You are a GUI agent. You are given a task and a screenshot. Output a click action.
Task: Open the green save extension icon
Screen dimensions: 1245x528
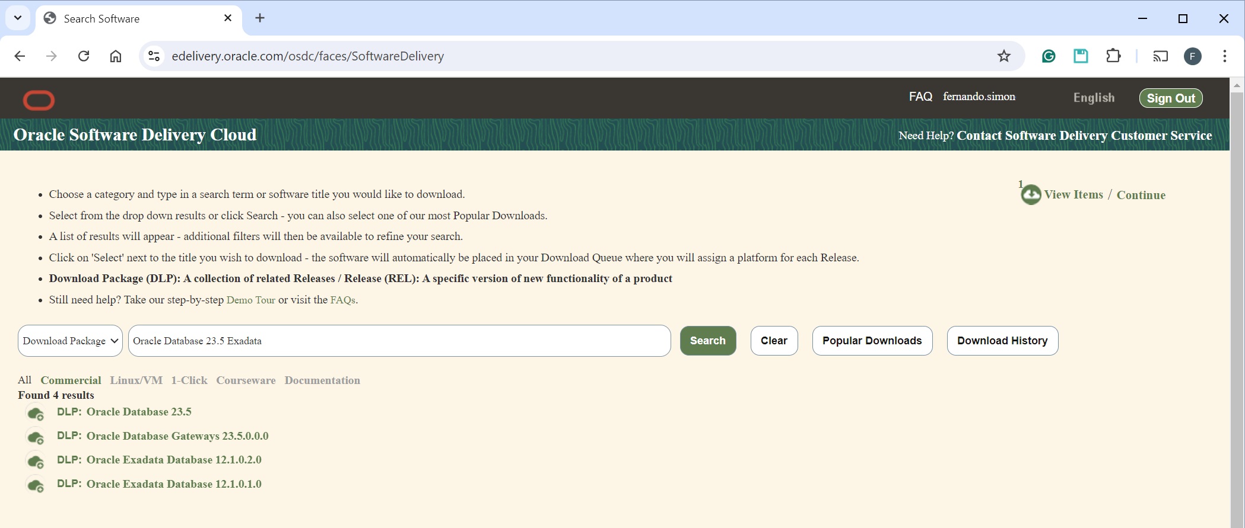(x=1081, y=56)
